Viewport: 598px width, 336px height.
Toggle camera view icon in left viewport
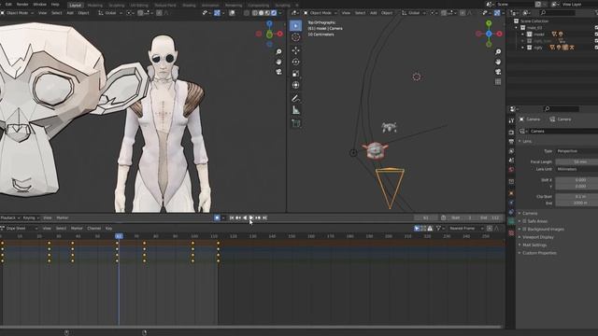click(278, 72)
